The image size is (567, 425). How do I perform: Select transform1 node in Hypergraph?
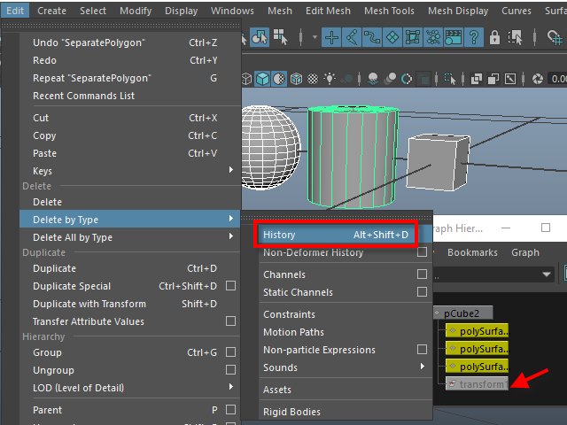tap(478, 383)
